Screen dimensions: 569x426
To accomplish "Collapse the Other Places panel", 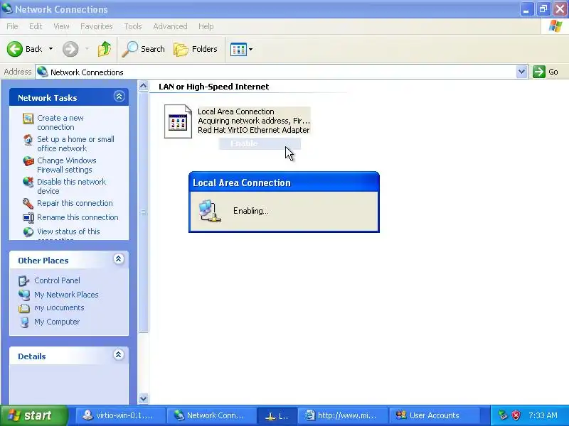I will (118, 259).
